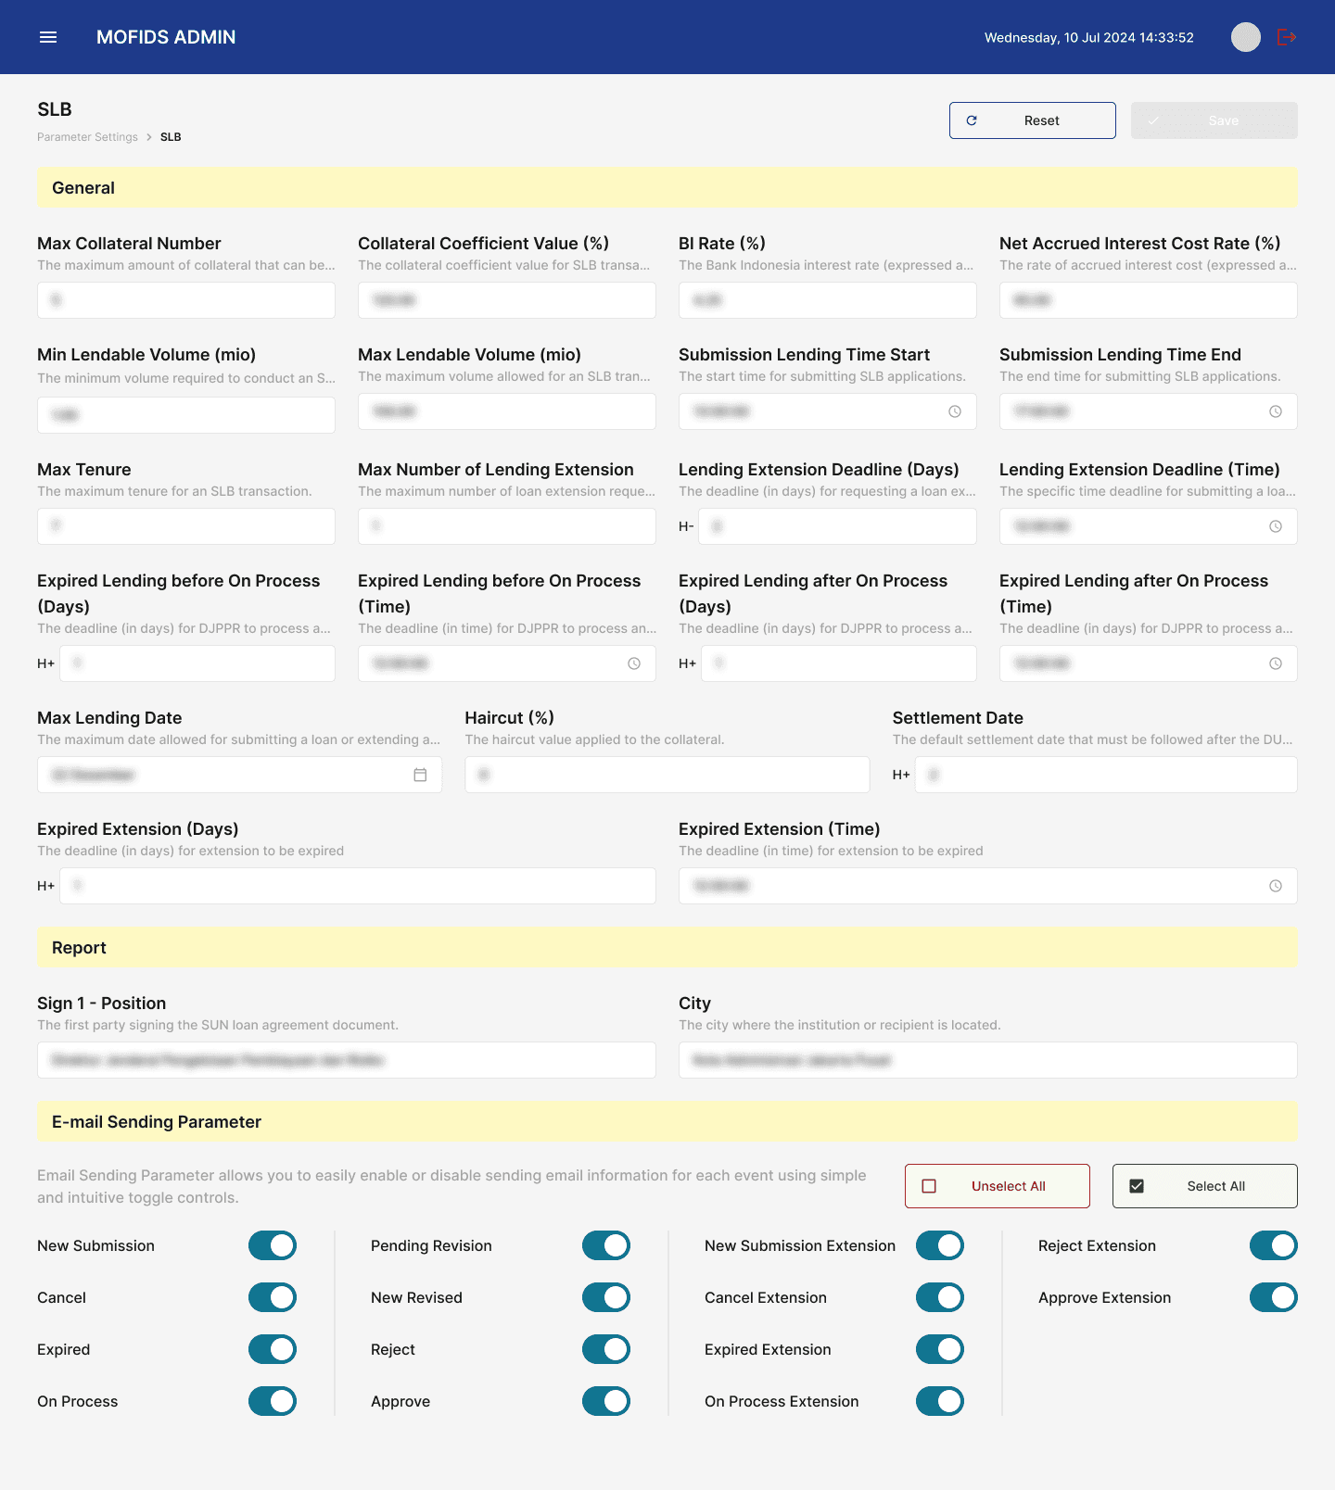1335x1490 pixels.
Task: Click the refresh icon in the Reset button
Action: point(972,120)
